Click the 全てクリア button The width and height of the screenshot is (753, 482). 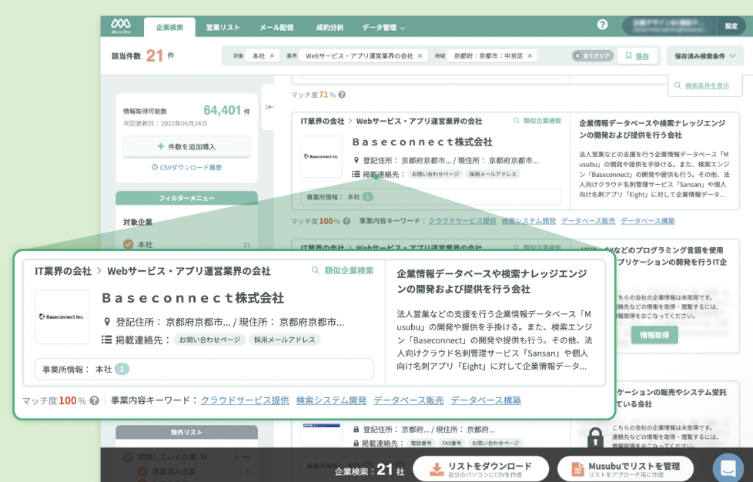tap(592, 56)
